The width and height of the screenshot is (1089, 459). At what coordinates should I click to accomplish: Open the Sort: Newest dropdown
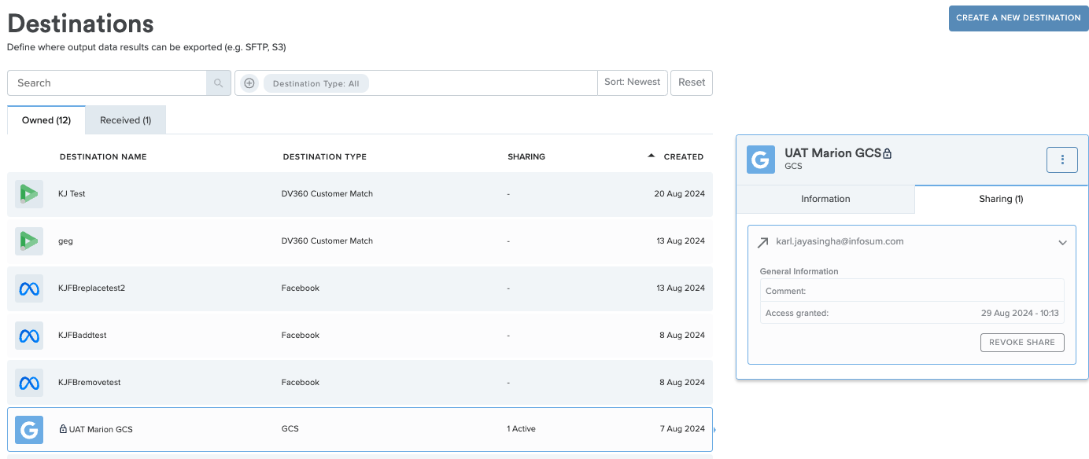[633, 83]
